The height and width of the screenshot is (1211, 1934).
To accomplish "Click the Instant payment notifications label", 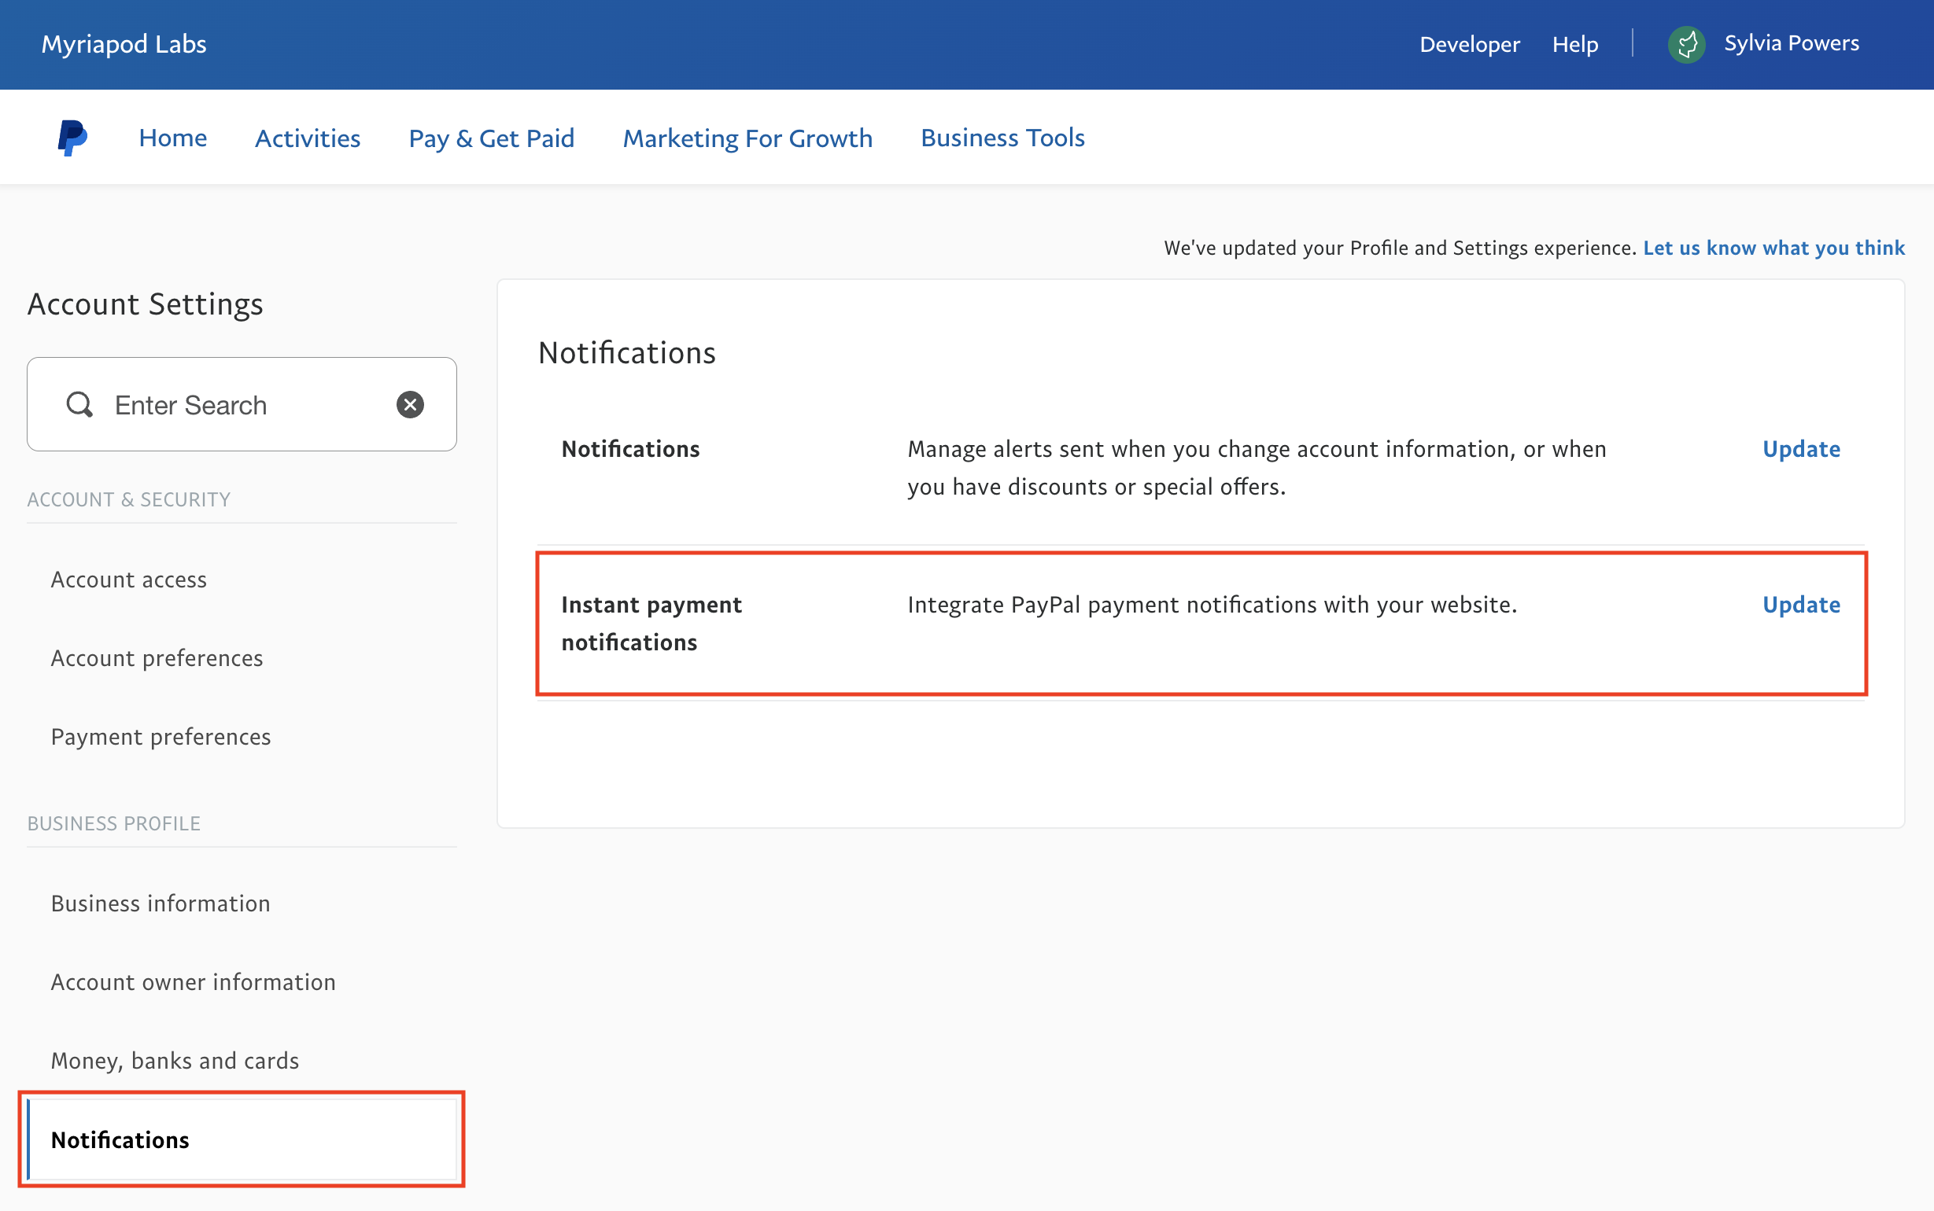I will (651, 623).
